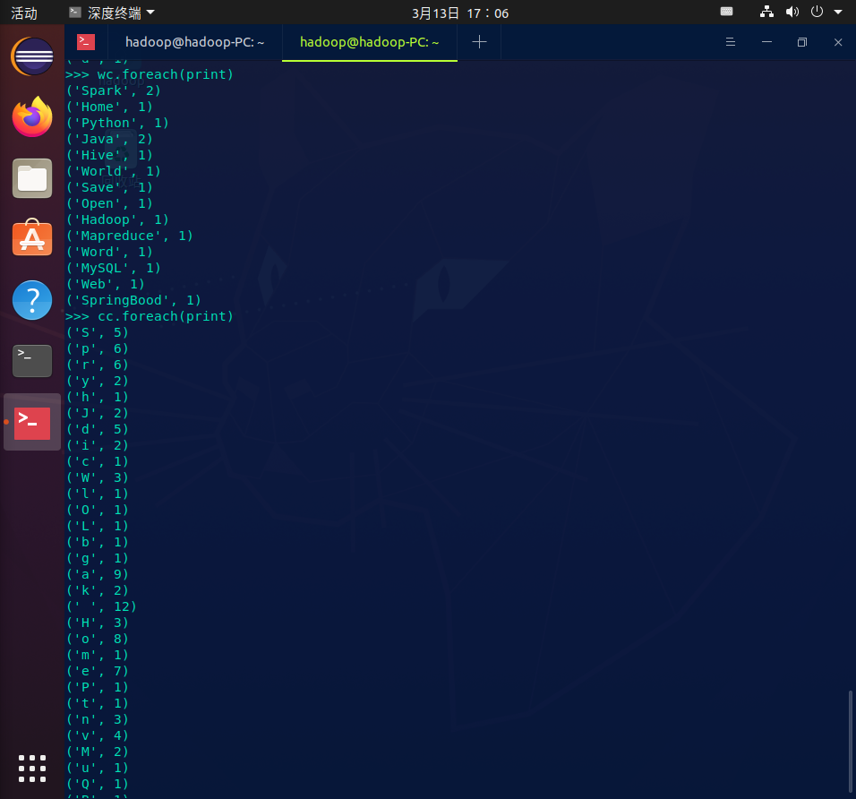
Task: Click the cc.foreach(print) command line
Action: coord(149,316)
